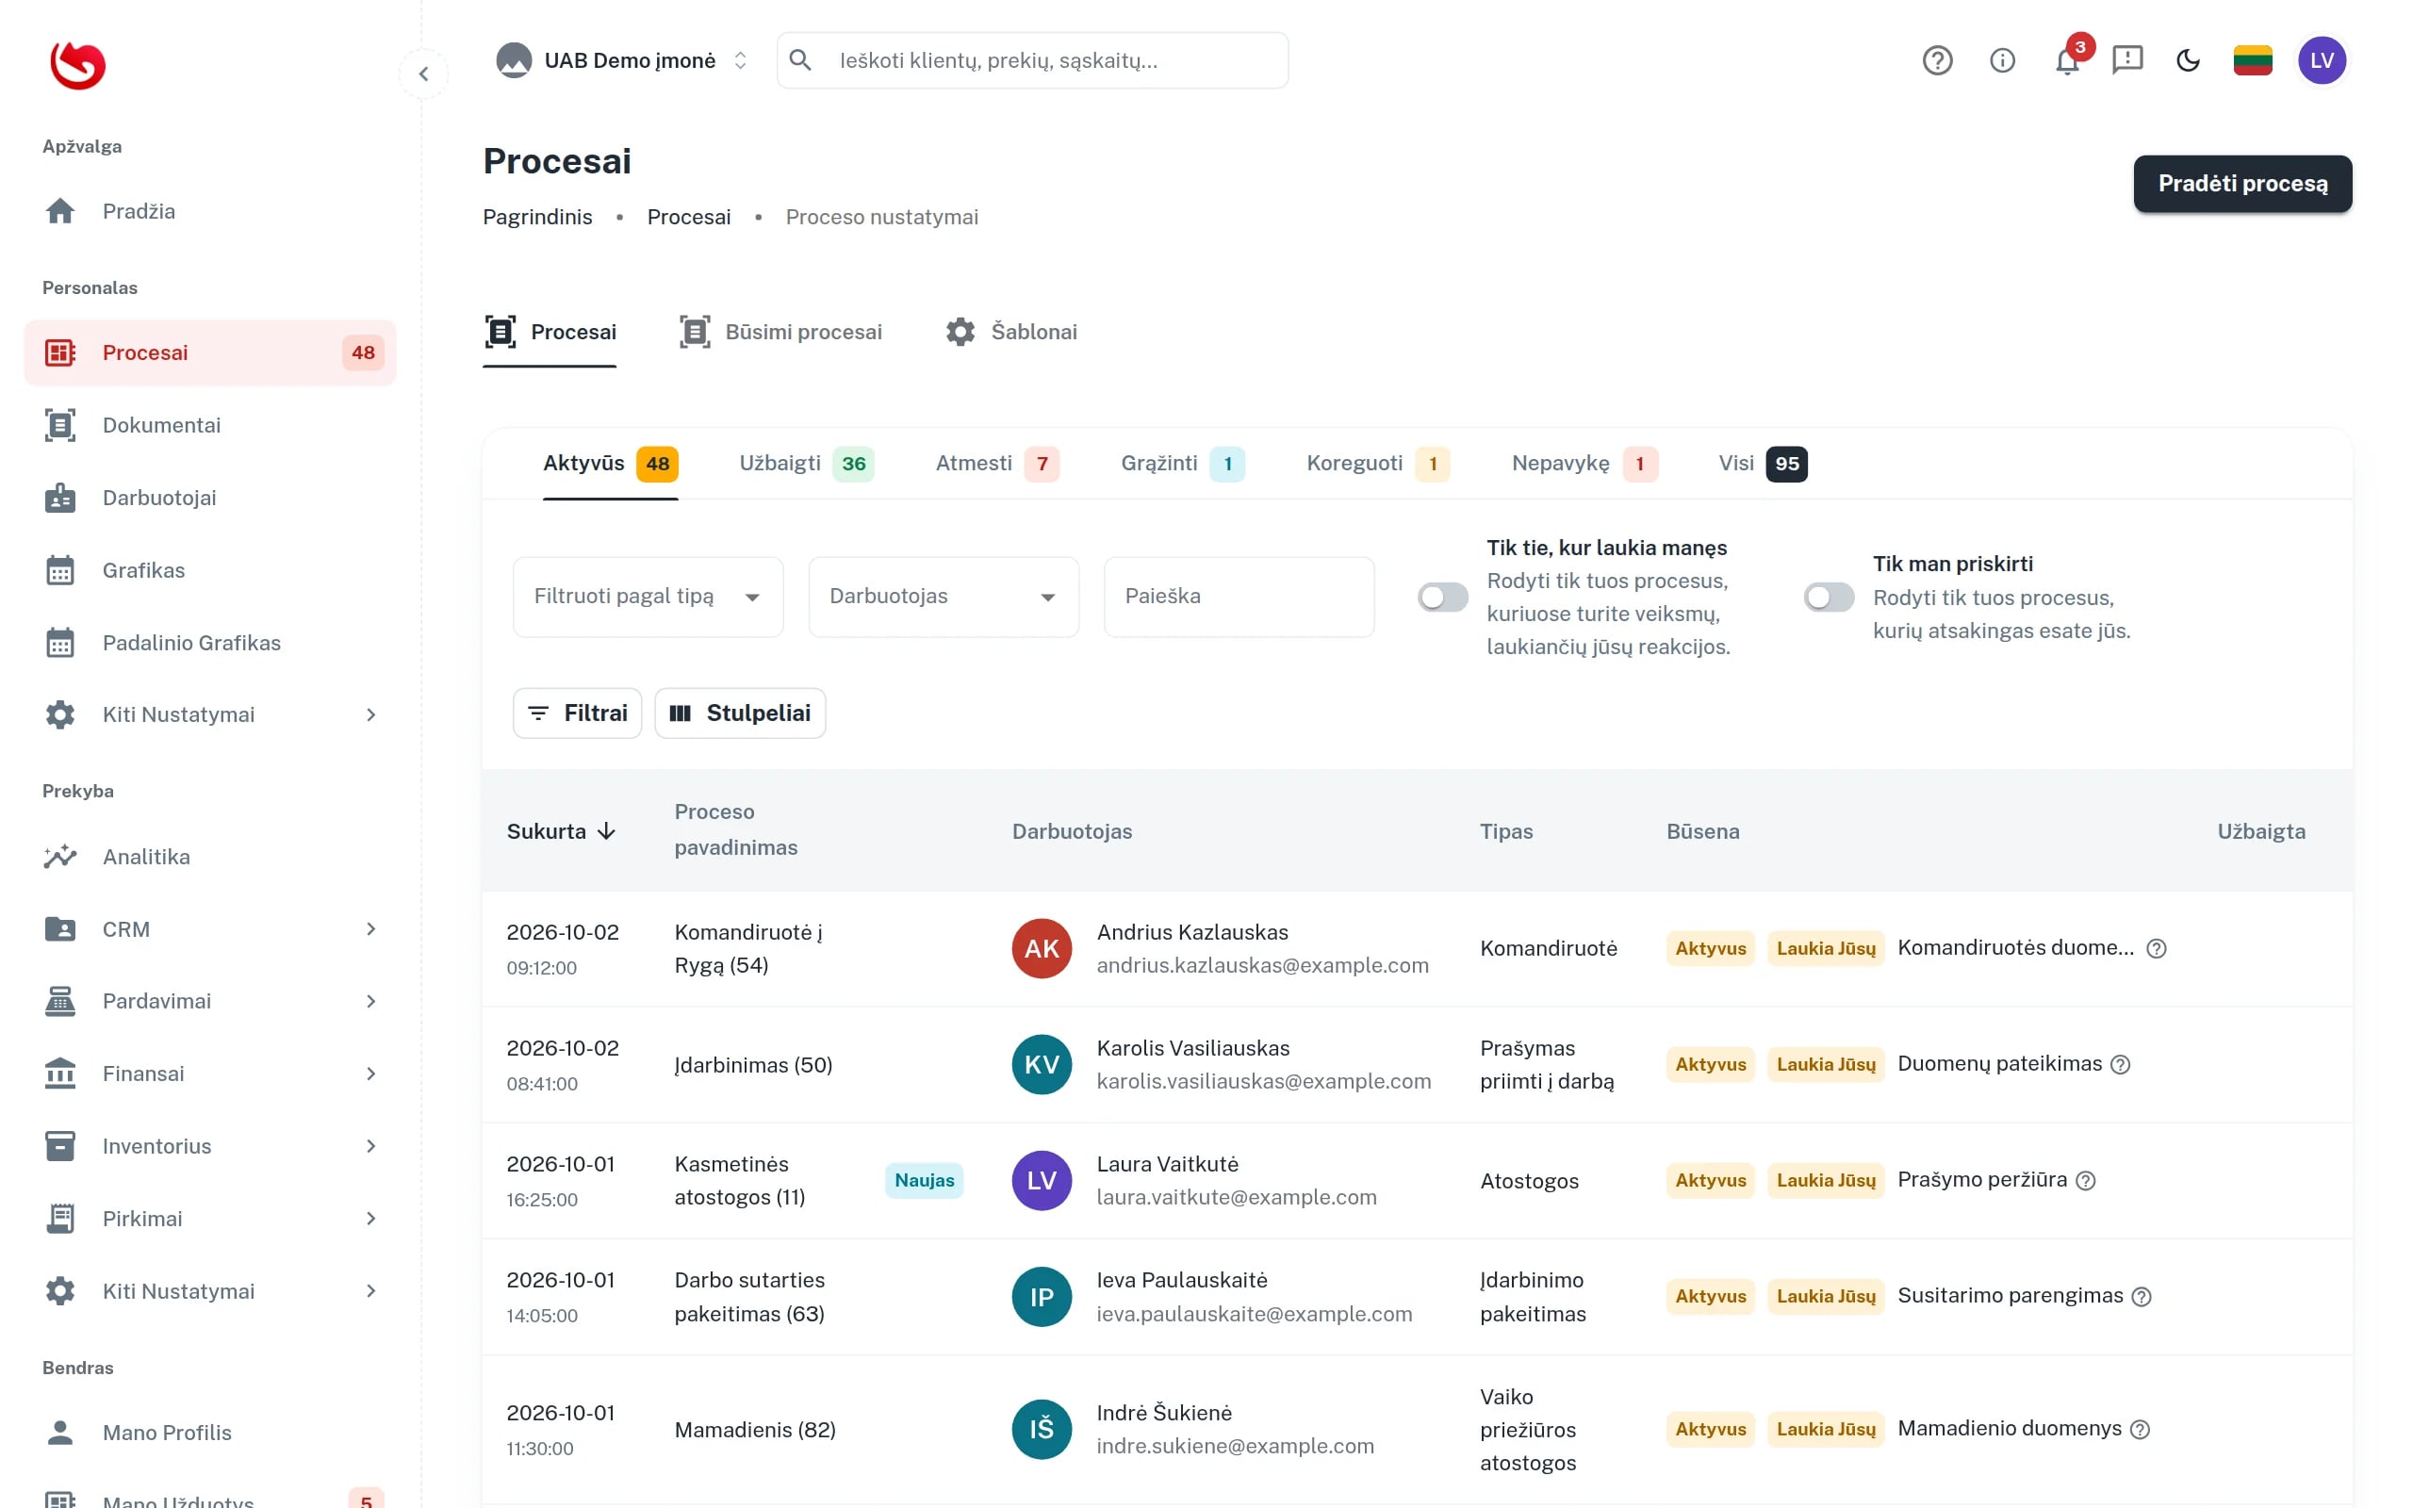Open the Stulpeliai columns button

(740, 713)
